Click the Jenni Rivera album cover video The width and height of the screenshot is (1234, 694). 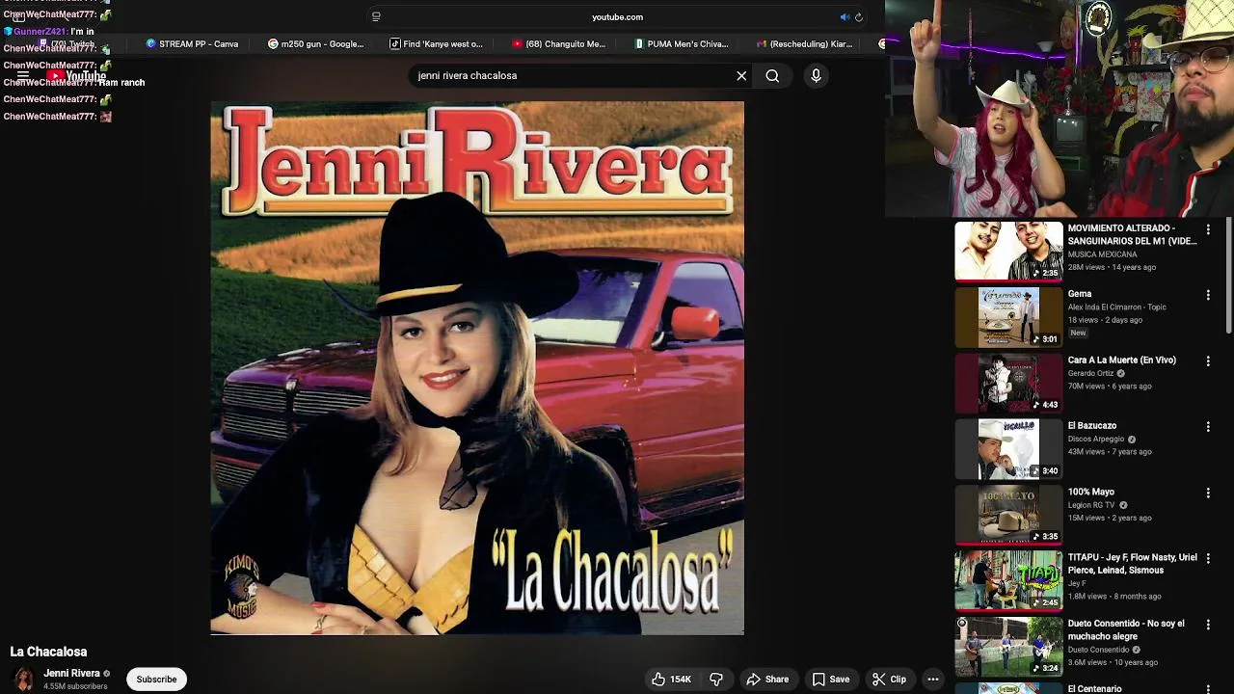(477, 367)
